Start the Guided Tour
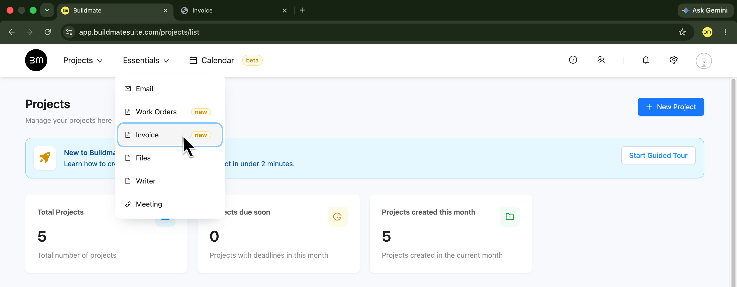Screen dimensions: 737x287 pos(658,155)
